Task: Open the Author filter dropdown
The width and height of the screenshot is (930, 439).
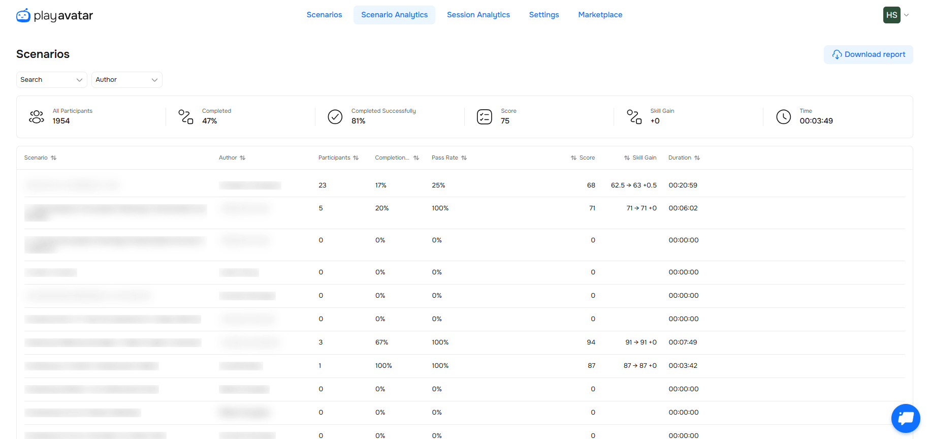Action: click(x=126, y=80)
